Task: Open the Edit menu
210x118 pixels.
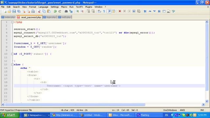Action: [9, 7]
